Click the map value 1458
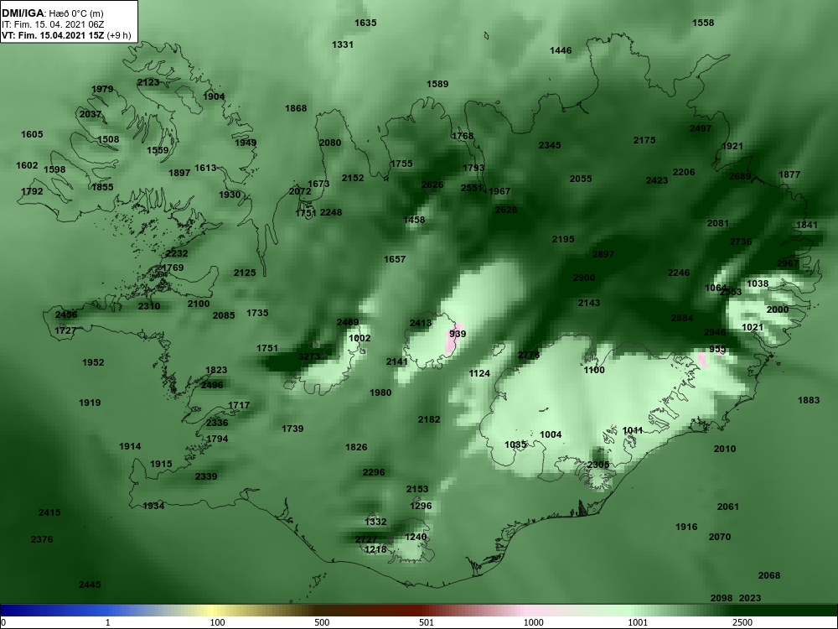Image resolution: width=838 pixels, height=629 pixels. pyautogui.click(x=414, y=220)
